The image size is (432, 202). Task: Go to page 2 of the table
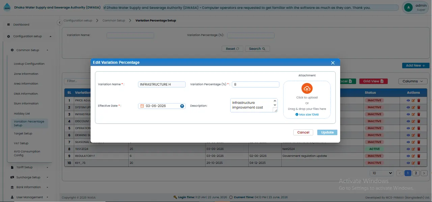pos(416,173)
